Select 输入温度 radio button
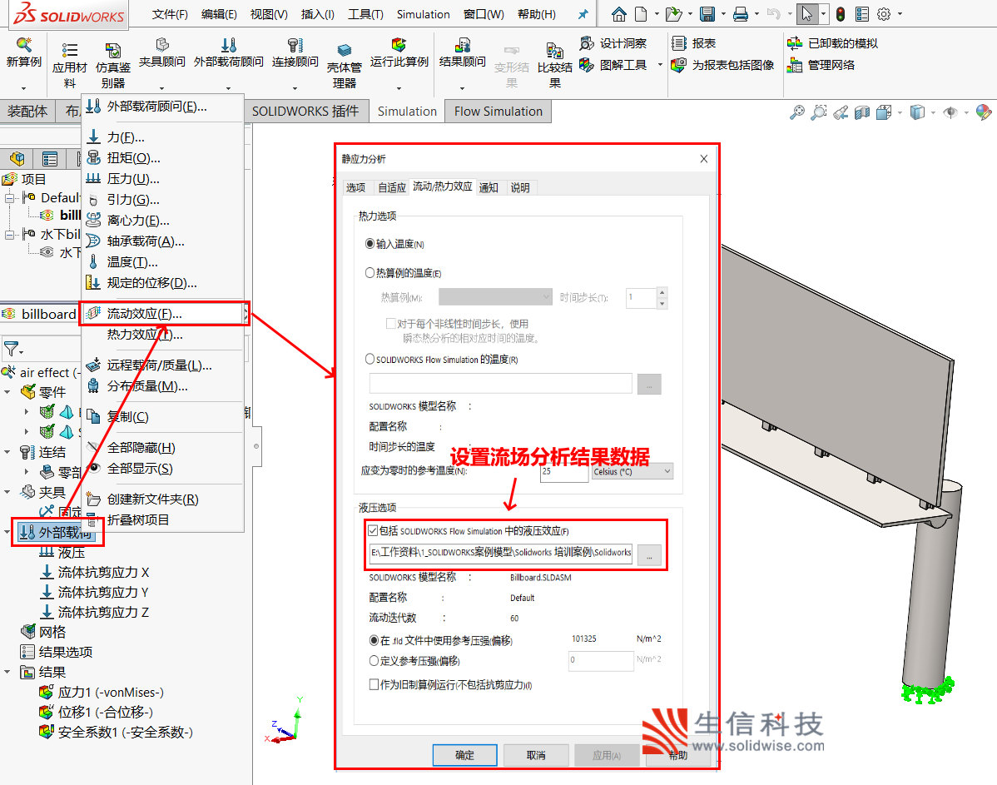This screenshot has width=997, height=785. (370, 244)
